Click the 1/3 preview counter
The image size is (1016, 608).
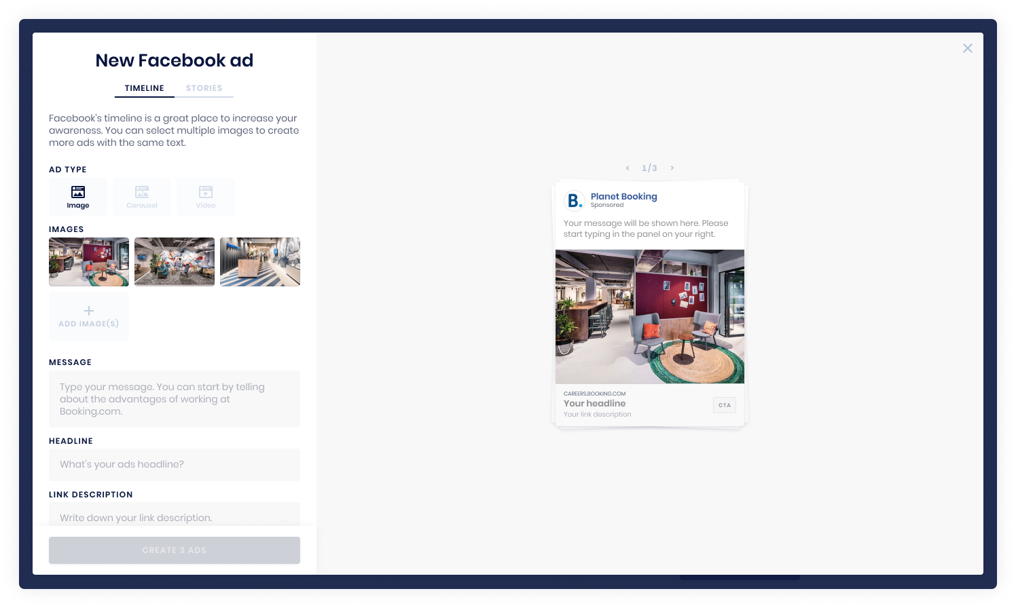pyautogui.click(x=649, y=168)
